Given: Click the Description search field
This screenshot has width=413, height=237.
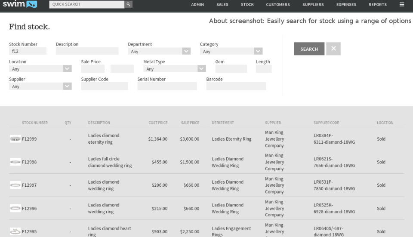Looking at the screenshot, I should point(87,51).
